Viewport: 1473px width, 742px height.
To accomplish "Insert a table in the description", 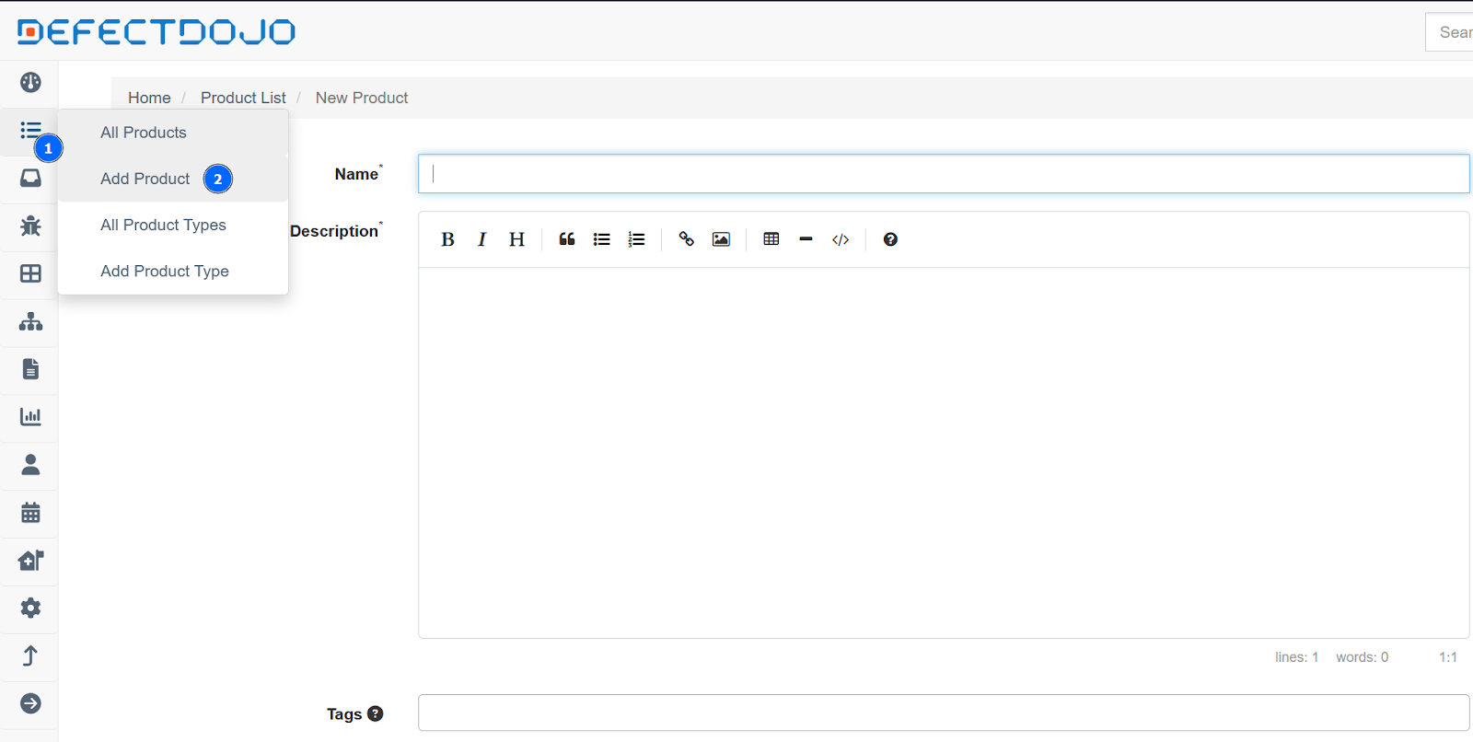I will click(x=771, y=239).
